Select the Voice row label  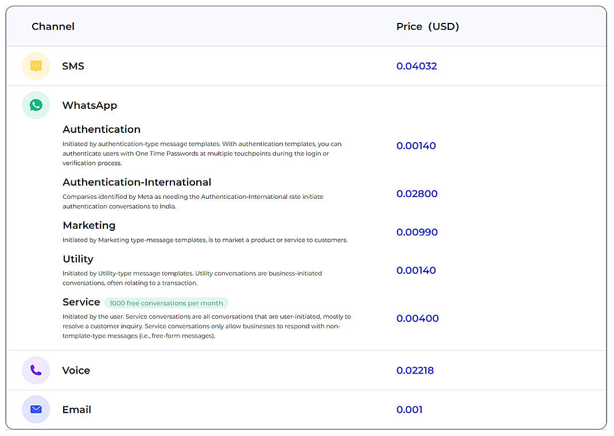click(x=76, y=370)
